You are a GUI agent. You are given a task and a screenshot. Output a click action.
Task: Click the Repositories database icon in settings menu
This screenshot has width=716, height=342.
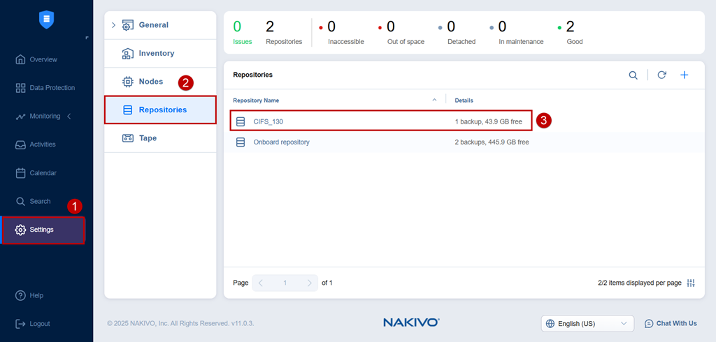(128, 110)
